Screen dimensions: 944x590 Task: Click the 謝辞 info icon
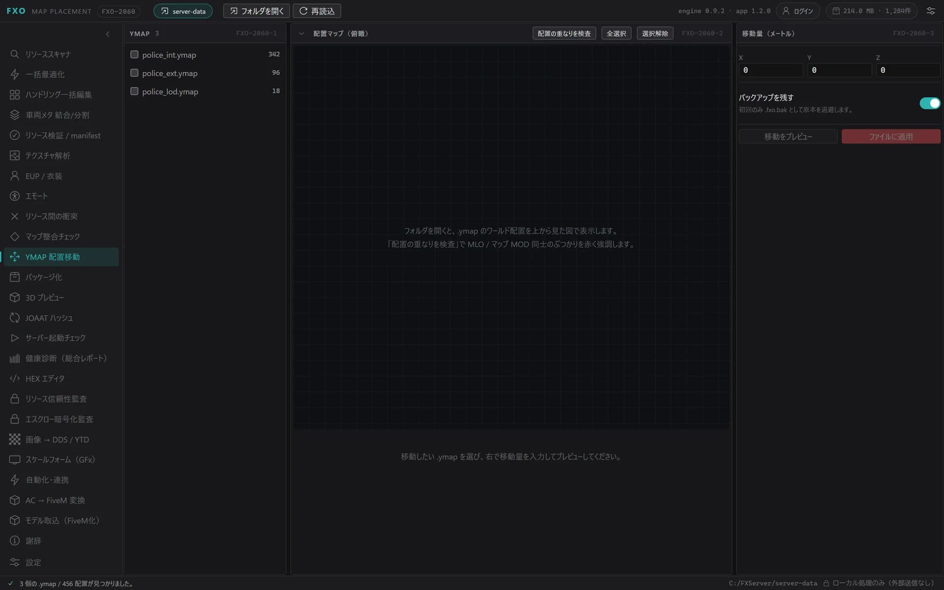15,541
